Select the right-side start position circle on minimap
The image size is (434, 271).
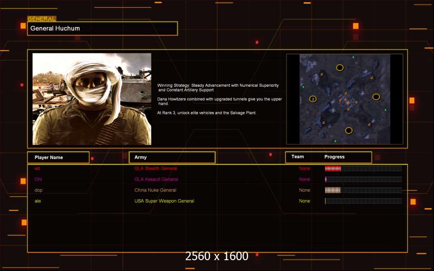[376, 97]
